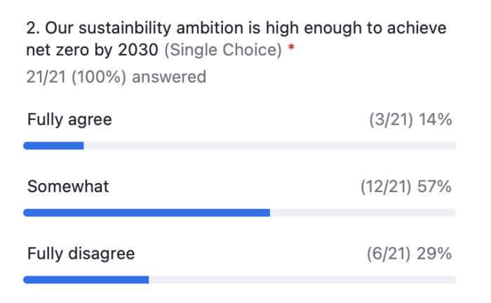Select the Fully disagree option label
Viewport: 491px width, 303px height.
pos(81,254)
